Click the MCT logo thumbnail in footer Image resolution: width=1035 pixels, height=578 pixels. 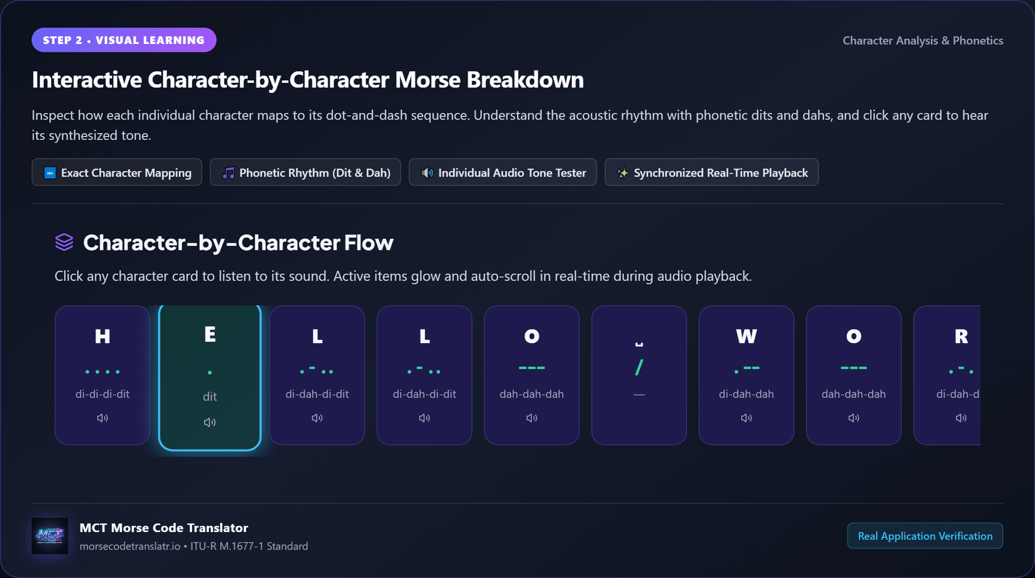(x=50, y=536)
